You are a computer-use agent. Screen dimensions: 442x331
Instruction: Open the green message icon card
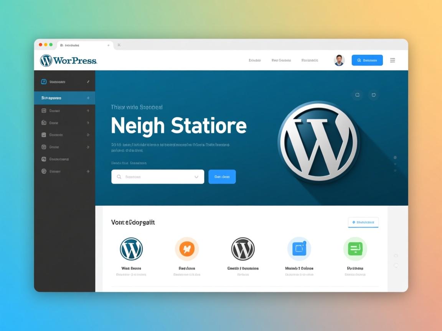pyautogui.click(x=355, y=249)
